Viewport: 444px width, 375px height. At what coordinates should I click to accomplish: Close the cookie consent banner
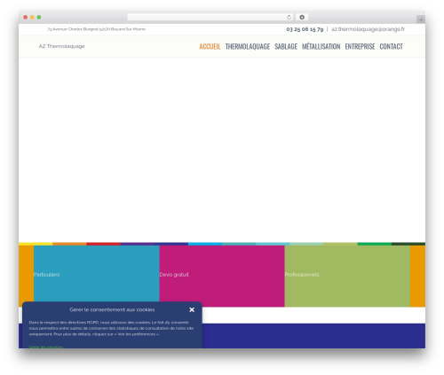(192, 309)
